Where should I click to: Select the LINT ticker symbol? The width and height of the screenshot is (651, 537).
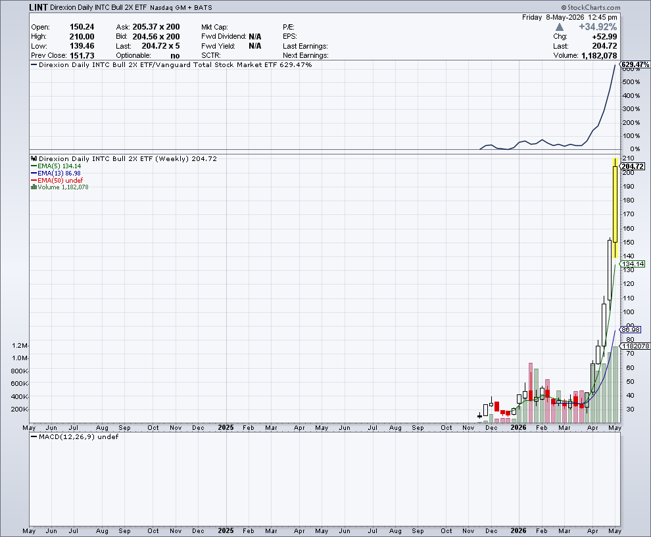[x=38, y=7]
